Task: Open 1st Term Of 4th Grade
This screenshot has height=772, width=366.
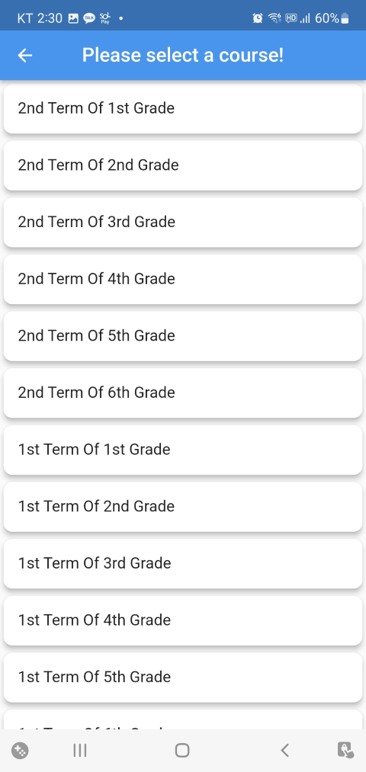Action: point(183,620)
